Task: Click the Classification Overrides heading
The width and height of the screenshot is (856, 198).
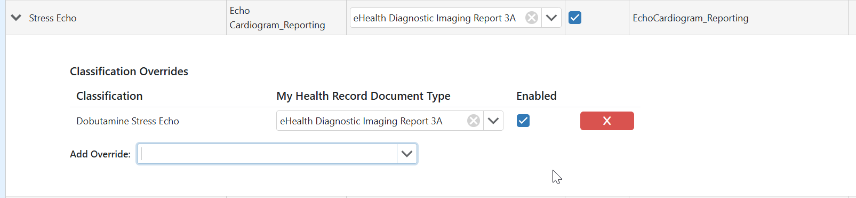Action: point(129,71)
